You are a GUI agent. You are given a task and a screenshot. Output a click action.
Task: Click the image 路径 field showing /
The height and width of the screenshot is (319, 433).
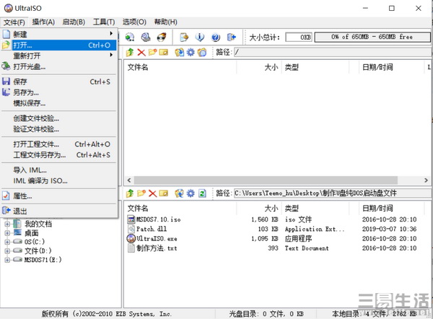(333, 52)
